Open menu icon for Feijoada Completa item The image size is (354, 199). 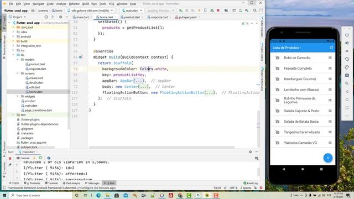pos(330,69)
